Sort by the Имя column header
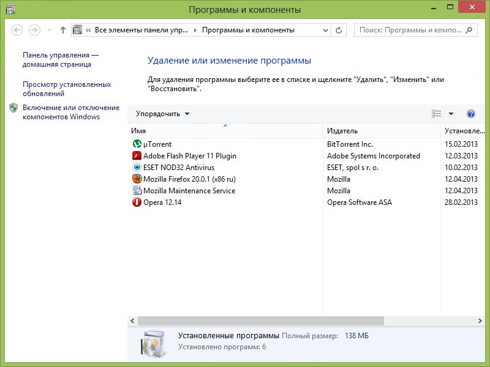The height and width of the screenshot is (367, 490). point(225,131)
